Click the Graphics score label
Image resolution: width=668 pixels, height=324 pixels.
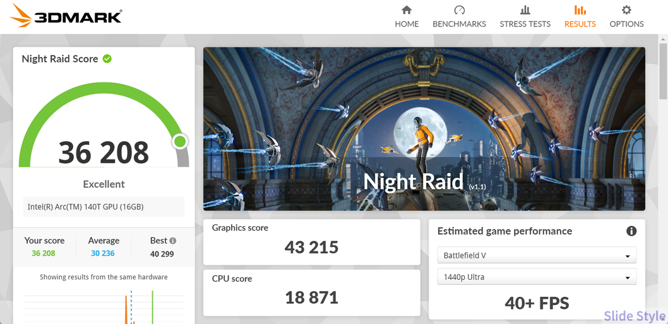pyautogui.click(x=240, y=228)
